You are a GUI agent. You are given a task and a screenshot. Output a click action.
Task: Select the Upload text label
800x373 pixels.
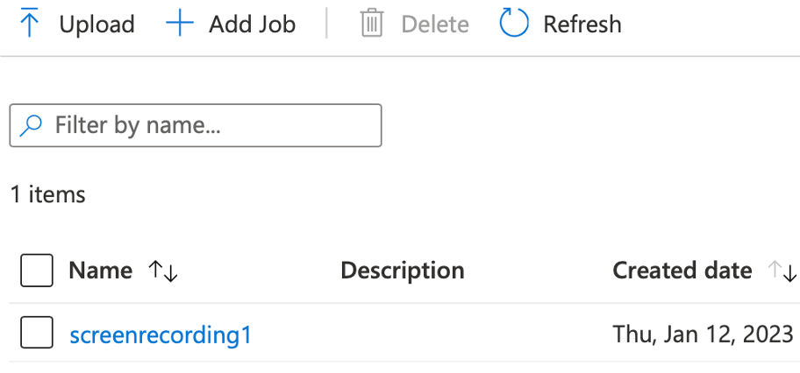(97, 24)
